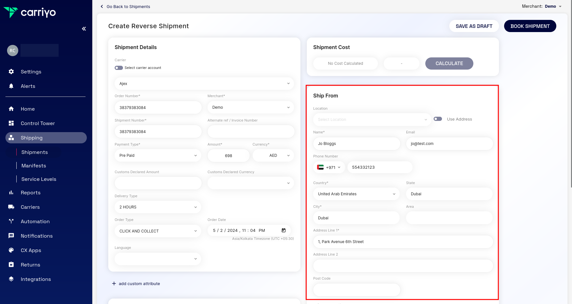Collapse the sidebar using the double-chevron icon
Image resolution: width=572 pixels, height=304 pixels.
click(84, 29)
